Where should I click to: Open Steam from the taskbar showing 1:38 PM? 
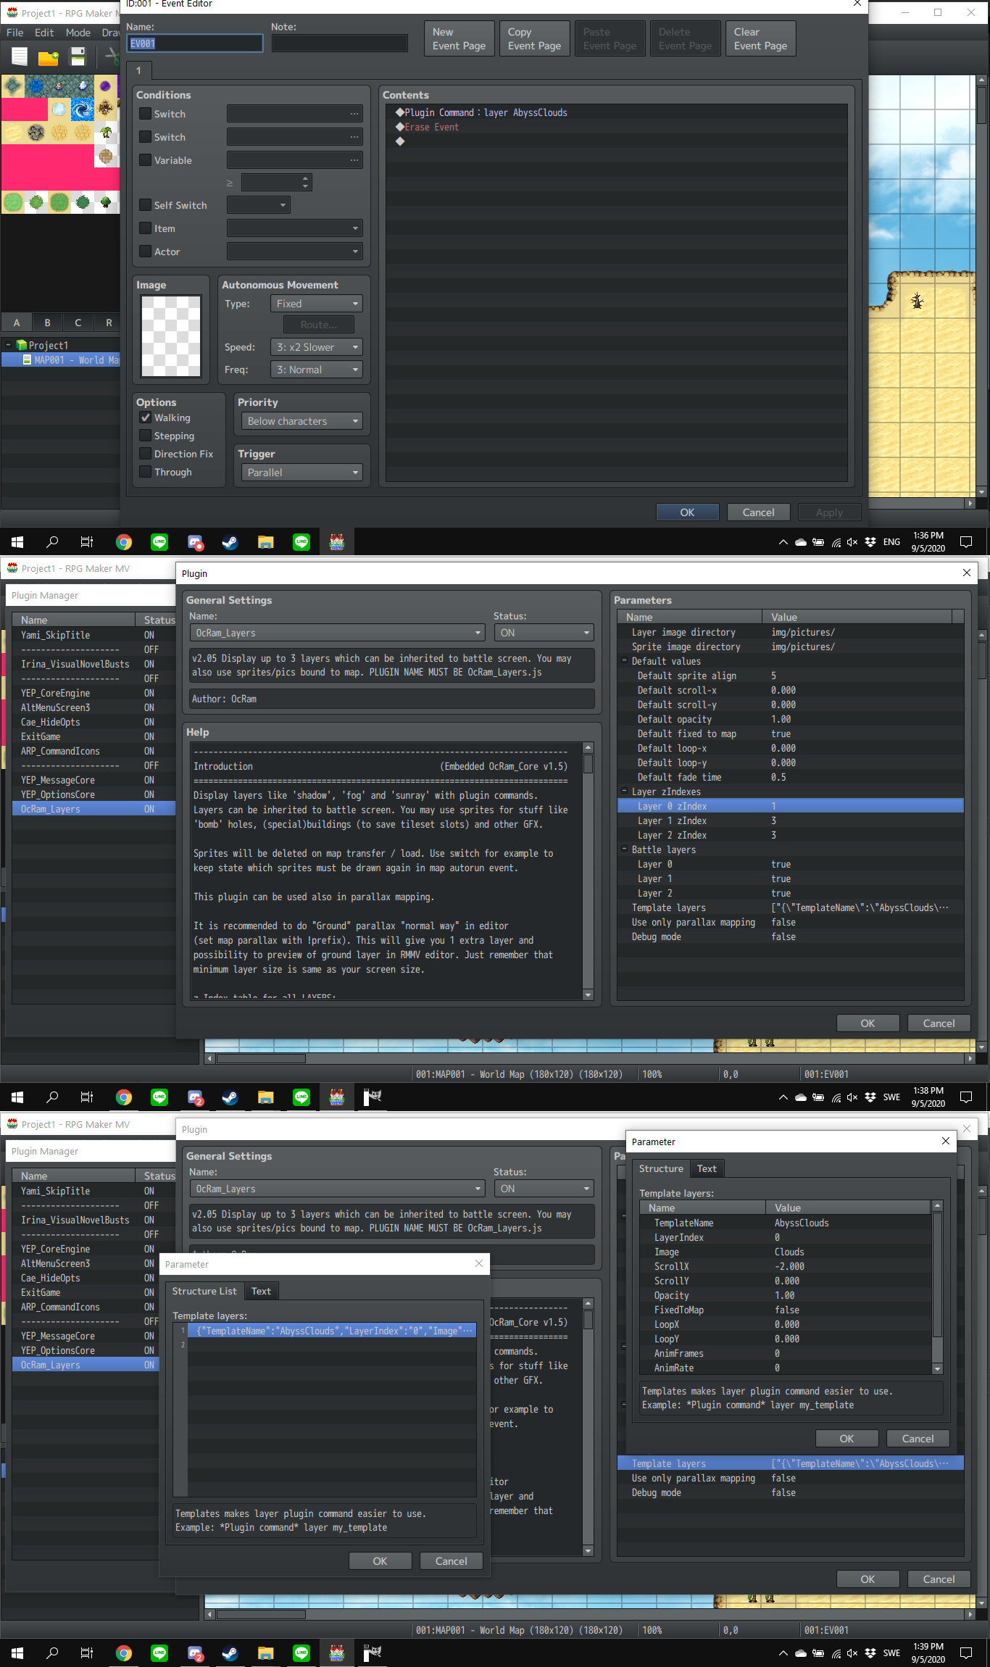(230, 1097)
